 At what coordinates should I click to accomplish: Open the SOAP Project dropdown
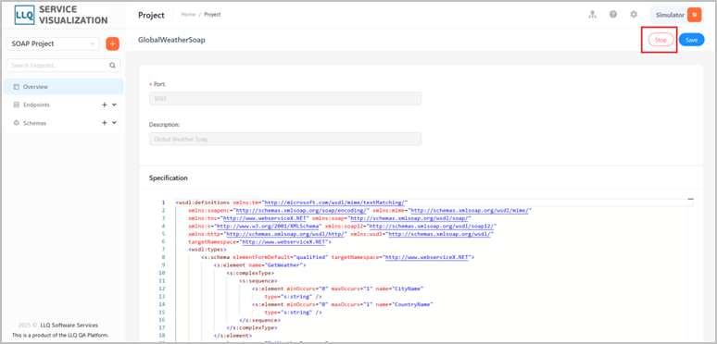(53, 43)
